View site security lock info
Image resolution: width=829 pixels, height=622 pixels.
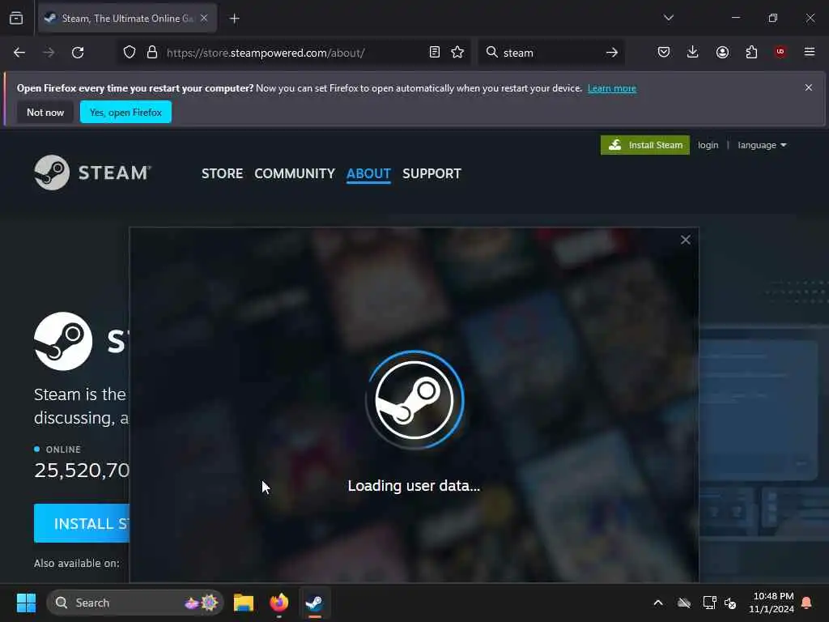pos(152,53)
